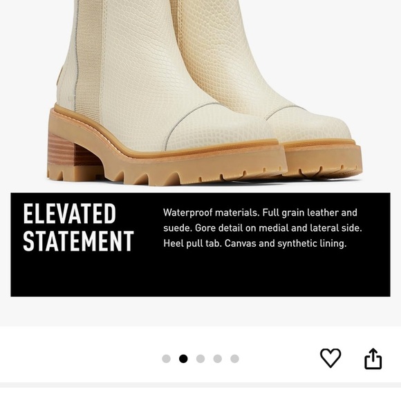Click the 'Gore detail on medial' text line
This screenshot has height=401, width=401.
[263, 228]
